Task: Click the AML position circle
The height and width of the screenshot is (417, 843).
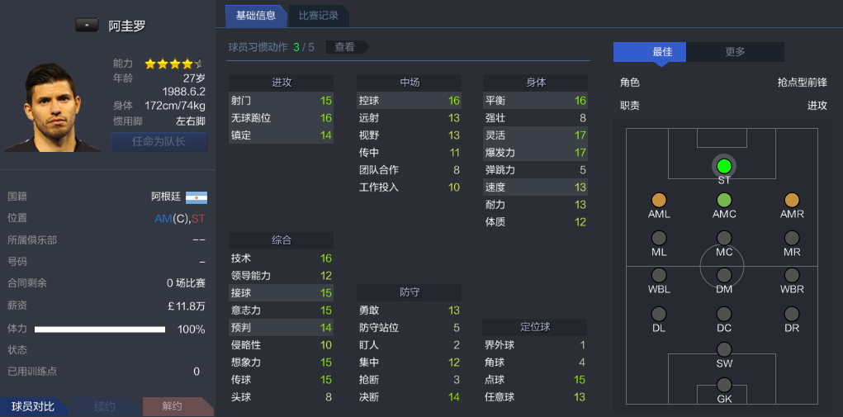Action: point(659,200)
